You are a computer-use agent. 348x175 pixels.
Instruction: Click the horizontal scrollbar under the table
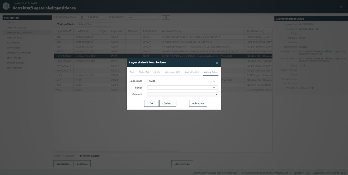[x=117, y=151]
